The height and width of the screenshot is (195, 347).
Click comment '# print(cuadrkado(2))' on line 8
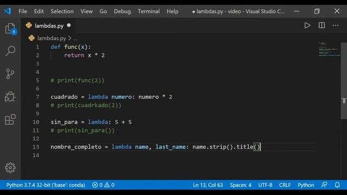[x=86, y=105]
